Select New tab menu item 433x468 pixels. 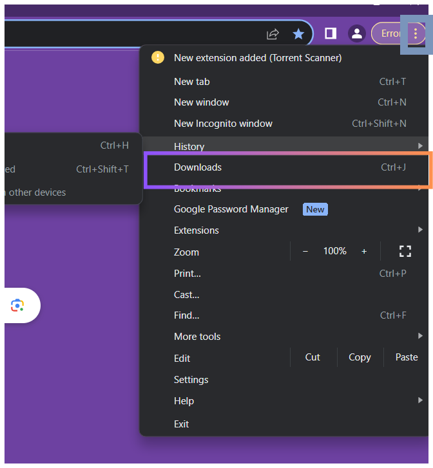(284, 82)
